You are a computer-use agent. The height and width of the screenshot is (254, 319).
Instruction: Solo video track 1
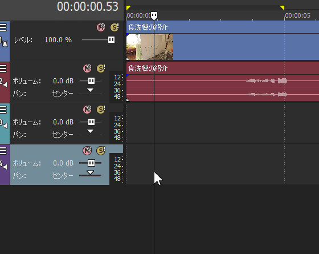tap(114, 27)
